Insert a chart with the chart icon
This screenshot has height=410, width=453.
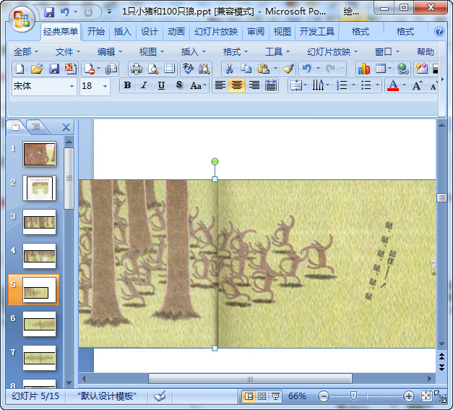(x=364, y=69)
